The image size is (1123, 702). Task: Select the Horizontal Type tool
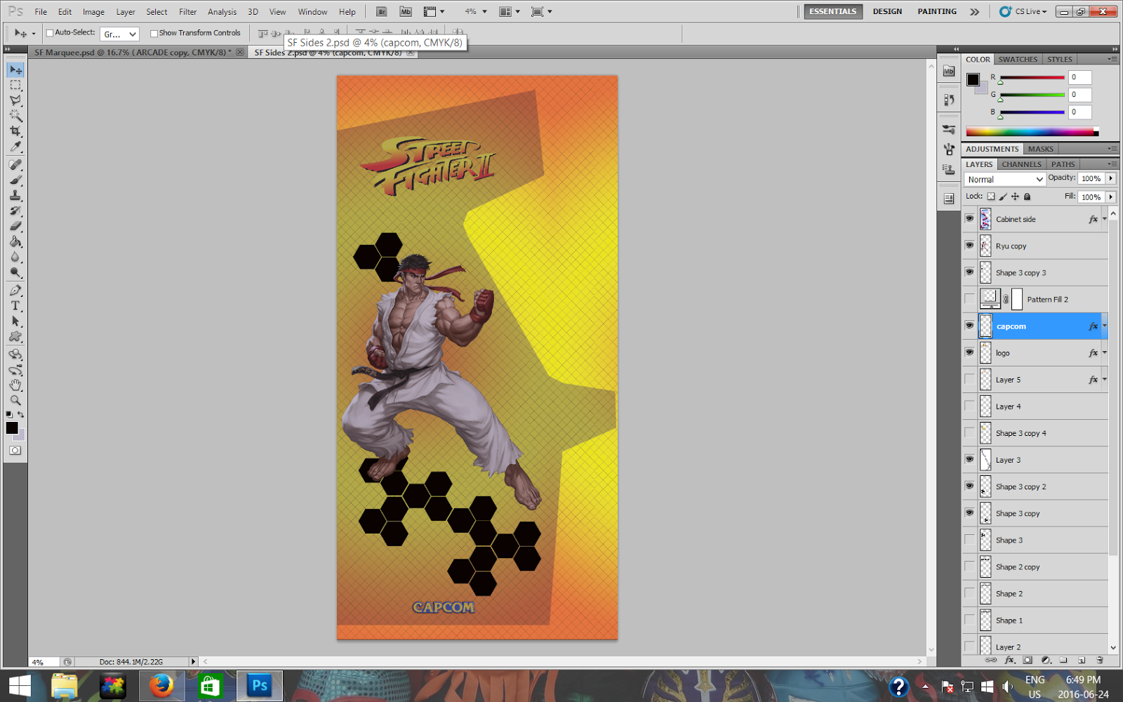coord(15,306)
